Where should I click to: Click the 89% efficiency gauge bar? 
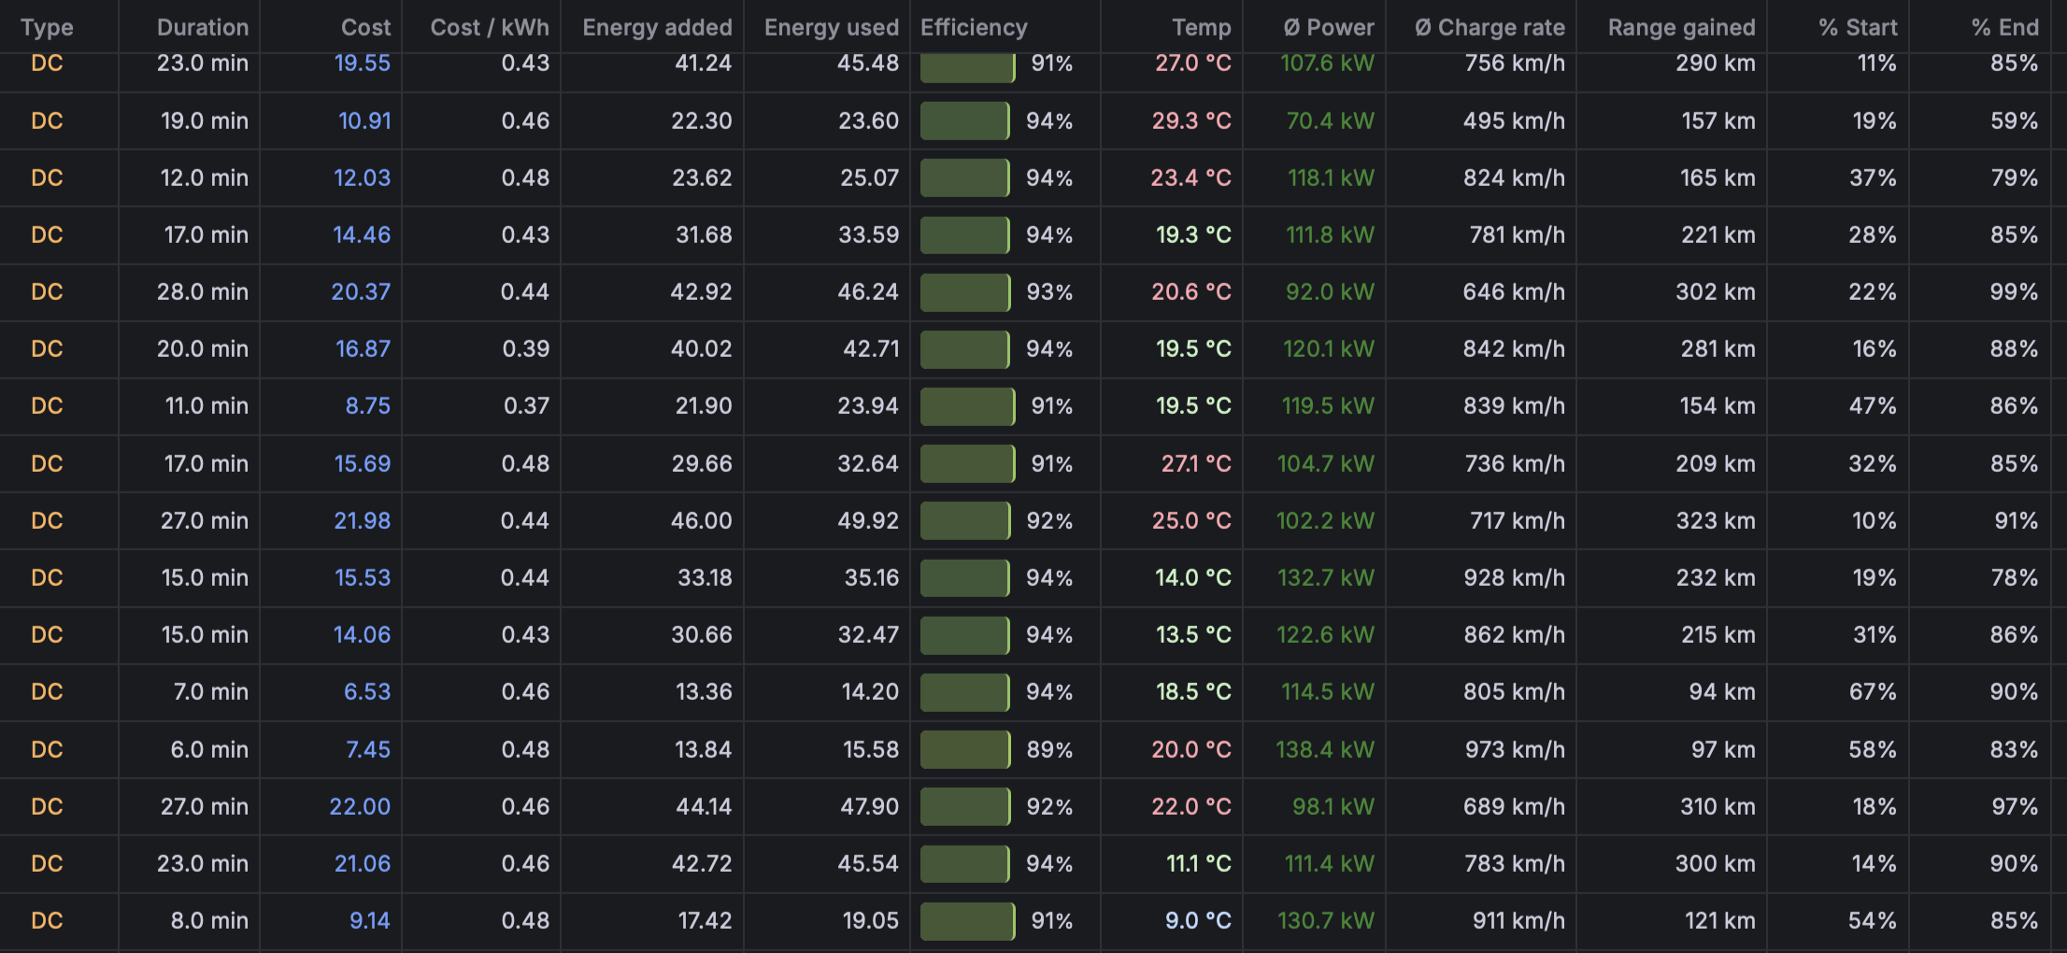coord(965,749)
